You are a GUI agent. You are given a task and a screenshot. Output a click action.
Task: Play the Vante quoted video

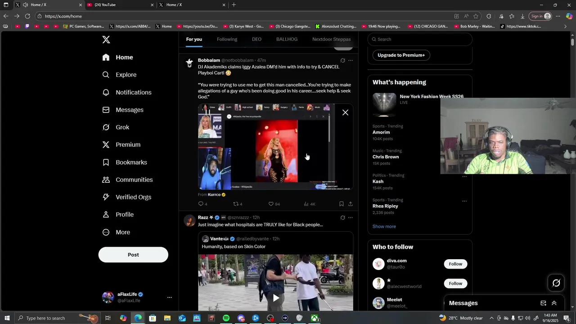coord(276,297)
